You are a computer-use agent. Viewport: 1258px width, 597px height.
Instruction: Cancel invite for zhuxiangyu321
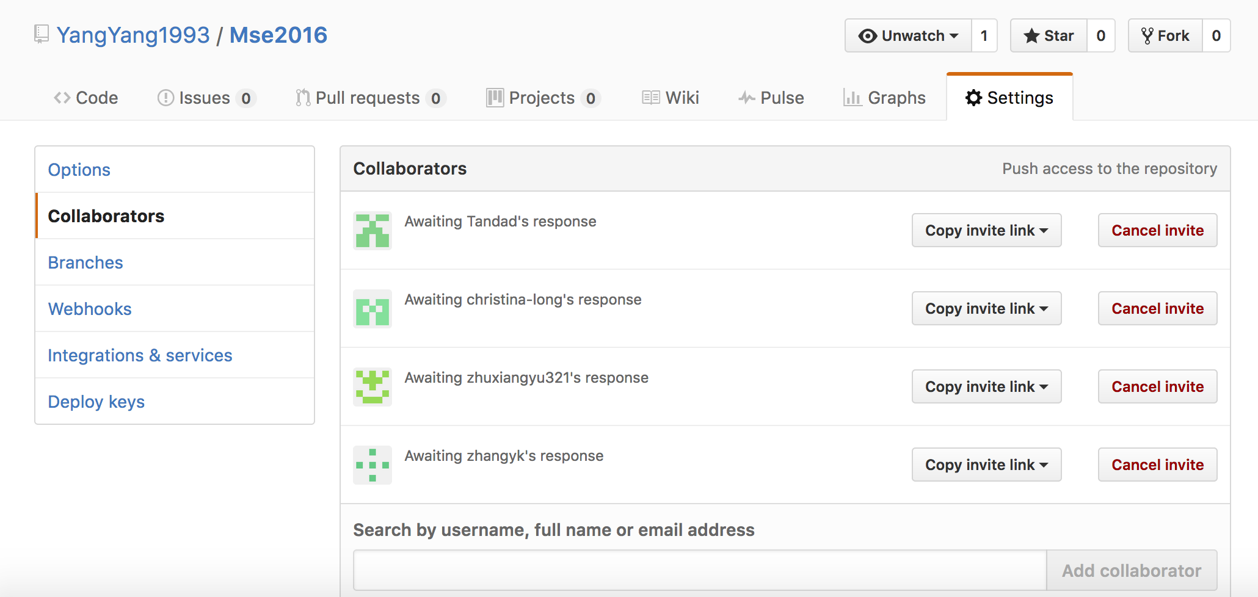(1157, 386)
